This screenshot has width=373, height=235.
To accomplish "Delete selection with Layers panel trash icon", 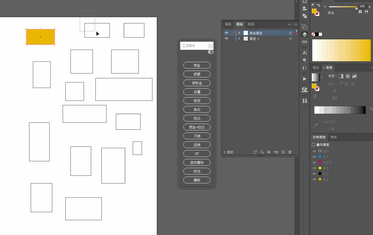I will pos(290,152).
